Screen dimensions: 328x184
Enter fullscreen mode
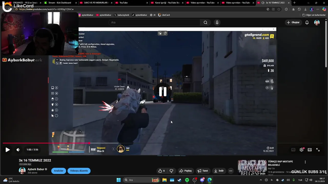click(x=318, y=150)
